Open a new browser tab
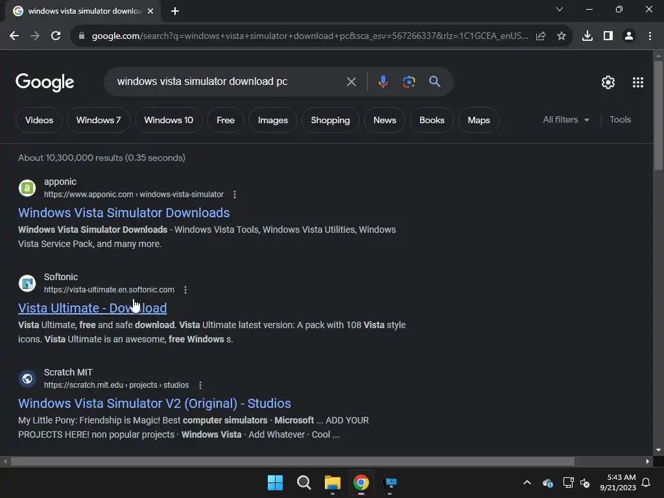The width and height of the screenshot is (664, 498). pos(175,11)
